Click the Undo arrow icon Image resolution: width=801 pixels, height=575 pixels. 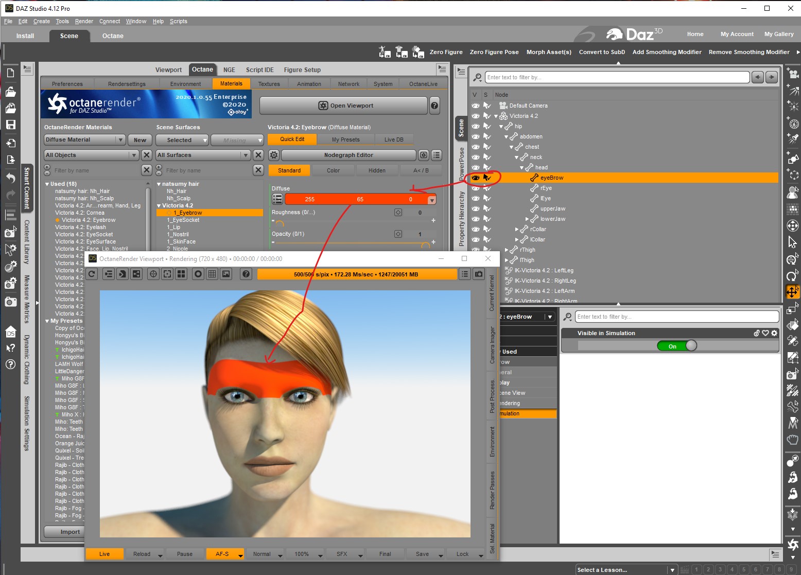(10, 178)
